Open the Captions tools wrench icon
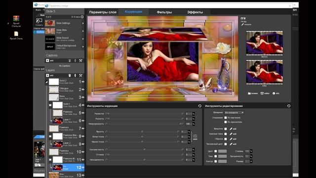This screenshot has width=316, height=178. coord(80,60)
